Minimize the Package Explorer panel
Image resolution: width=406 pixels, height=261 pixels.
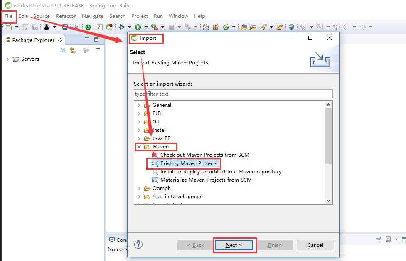pos(87,39)
